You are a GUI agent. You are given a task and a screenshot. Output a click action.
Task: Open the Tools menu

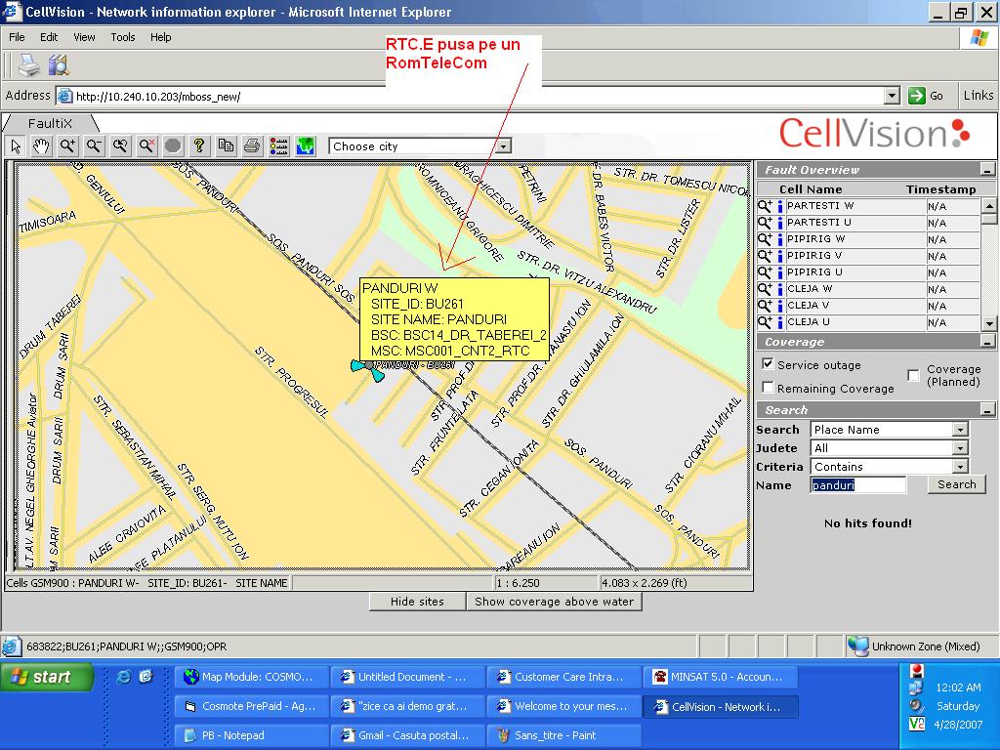(123, 37)
